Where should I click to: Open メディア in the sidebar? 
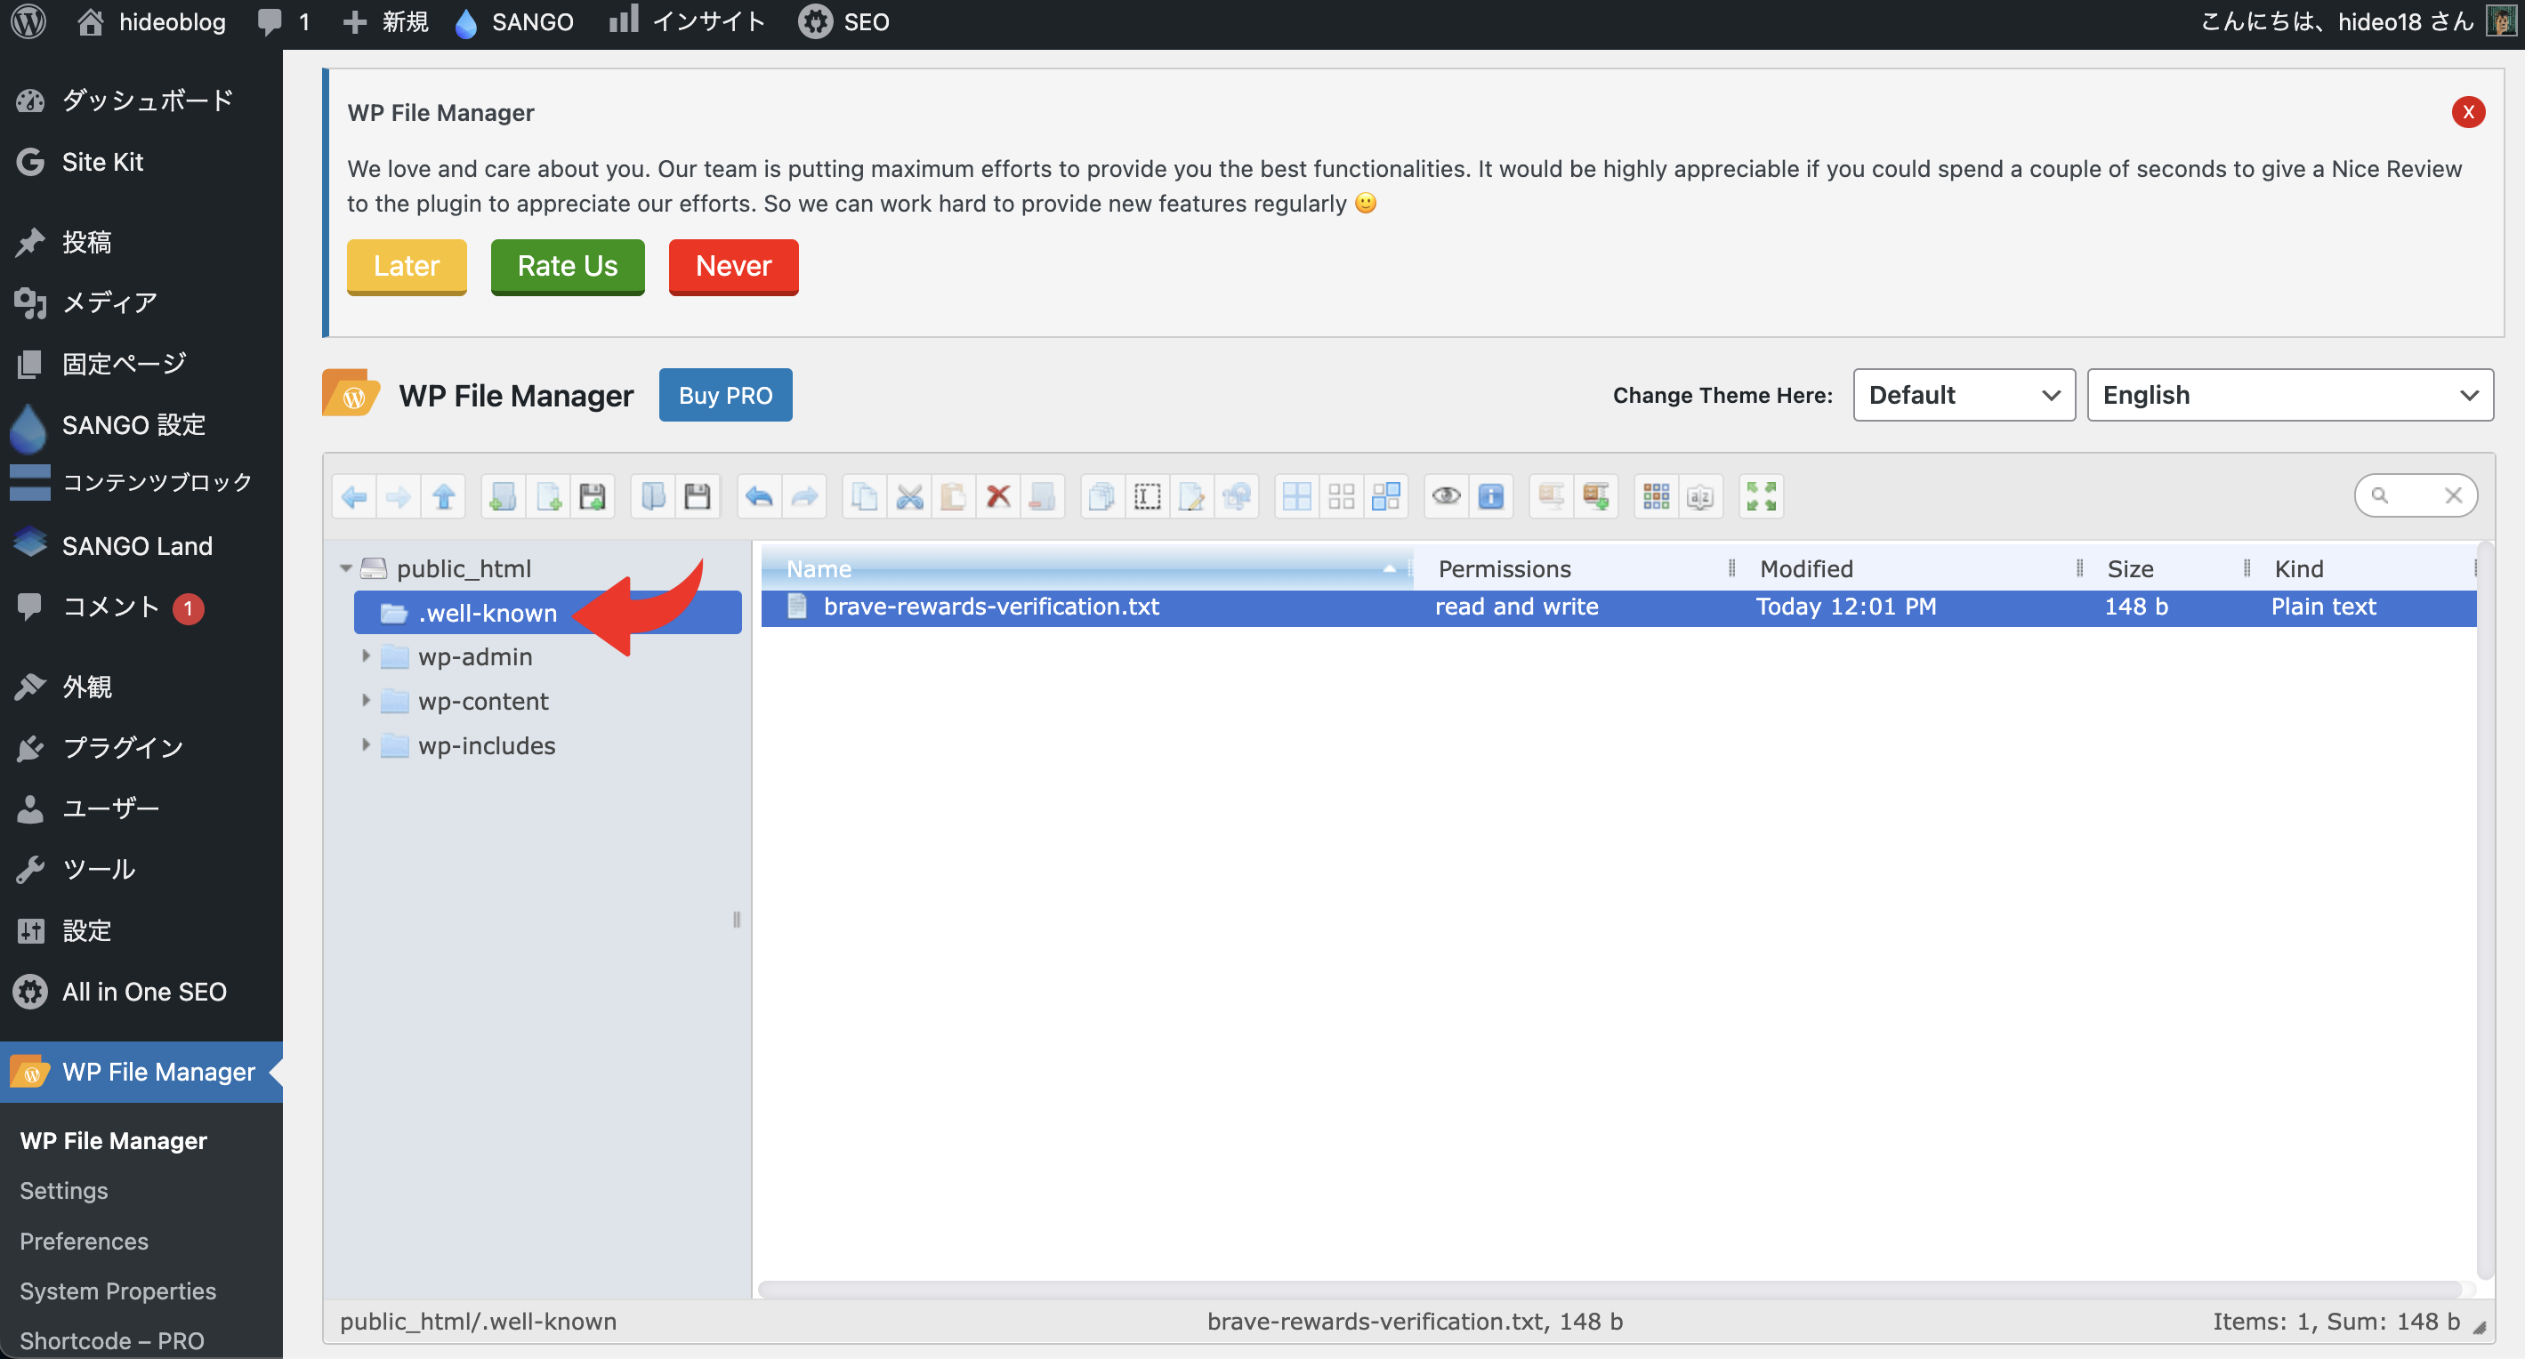(141, 302)
